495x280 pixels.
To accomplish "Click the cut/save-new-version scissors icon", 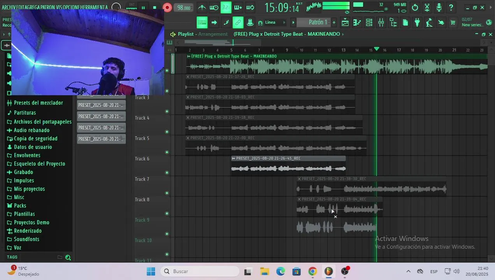I will pos(427,7).
